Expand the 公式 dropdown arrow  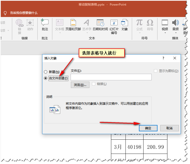[x=140, y=33]
